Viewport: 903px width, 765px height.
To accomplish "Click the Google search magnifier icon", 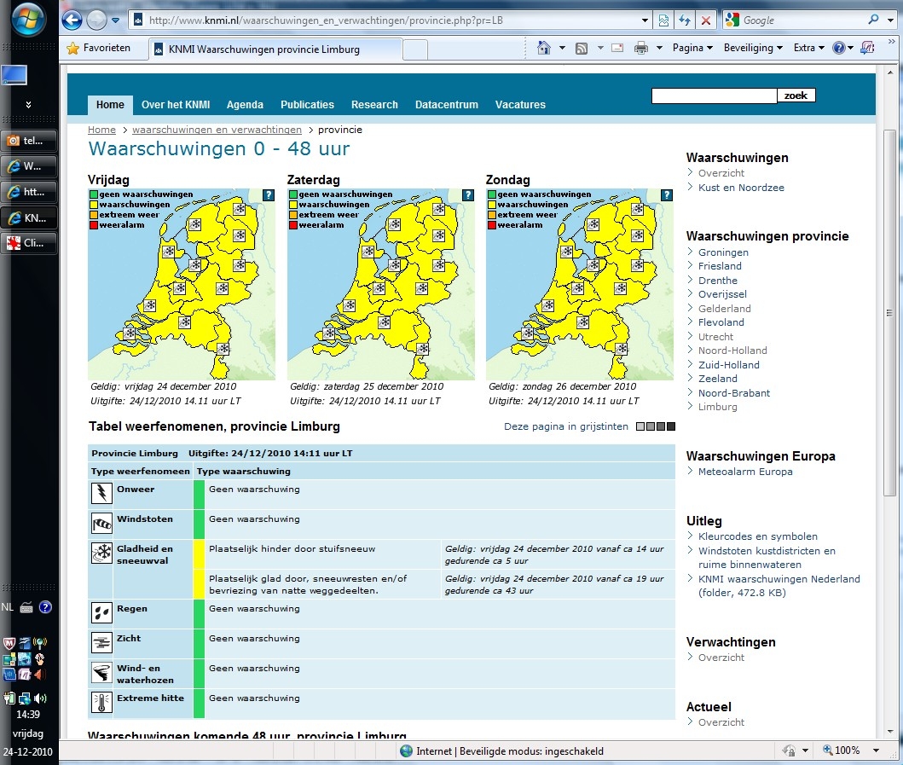I will [874, 20].
